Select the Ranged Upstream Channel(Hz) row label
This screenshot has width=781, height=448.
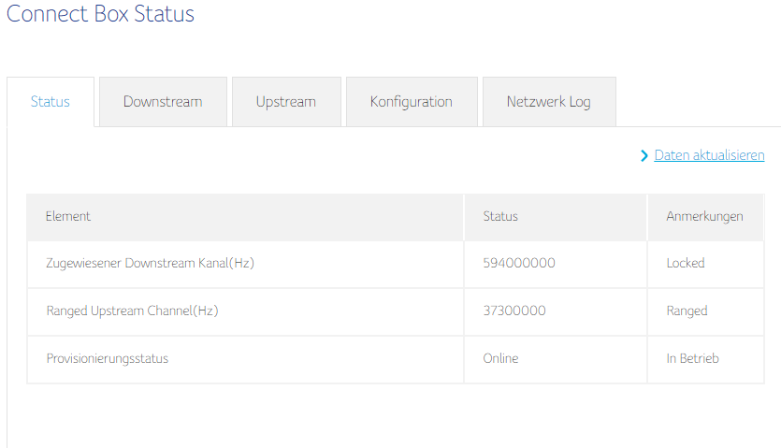(132, 311)
